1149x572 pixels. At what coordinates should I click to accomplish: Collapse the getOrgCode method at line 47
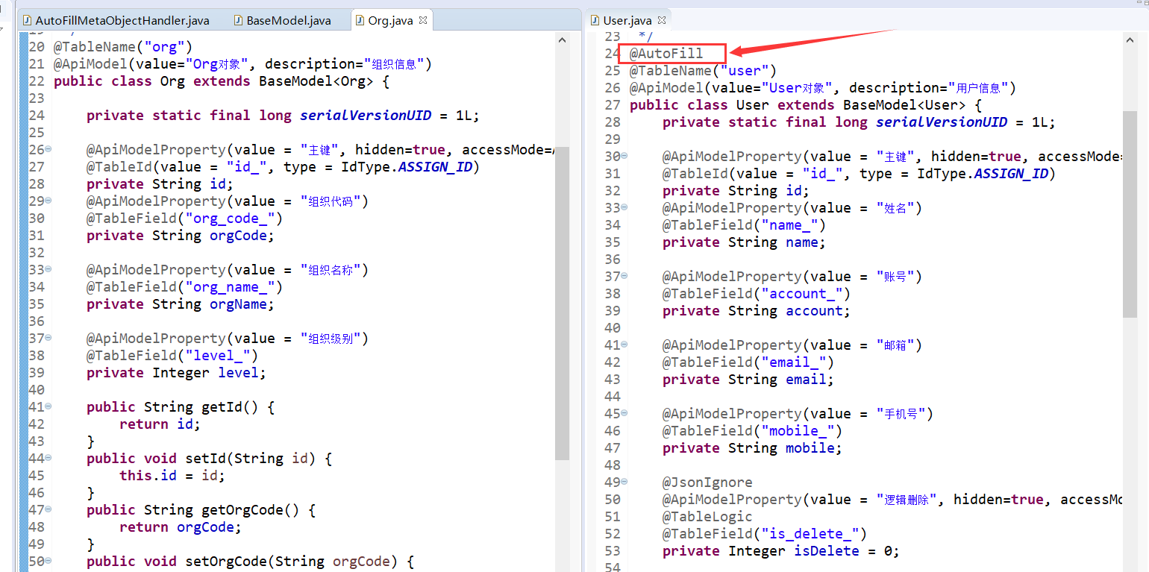tap(48, 509)
